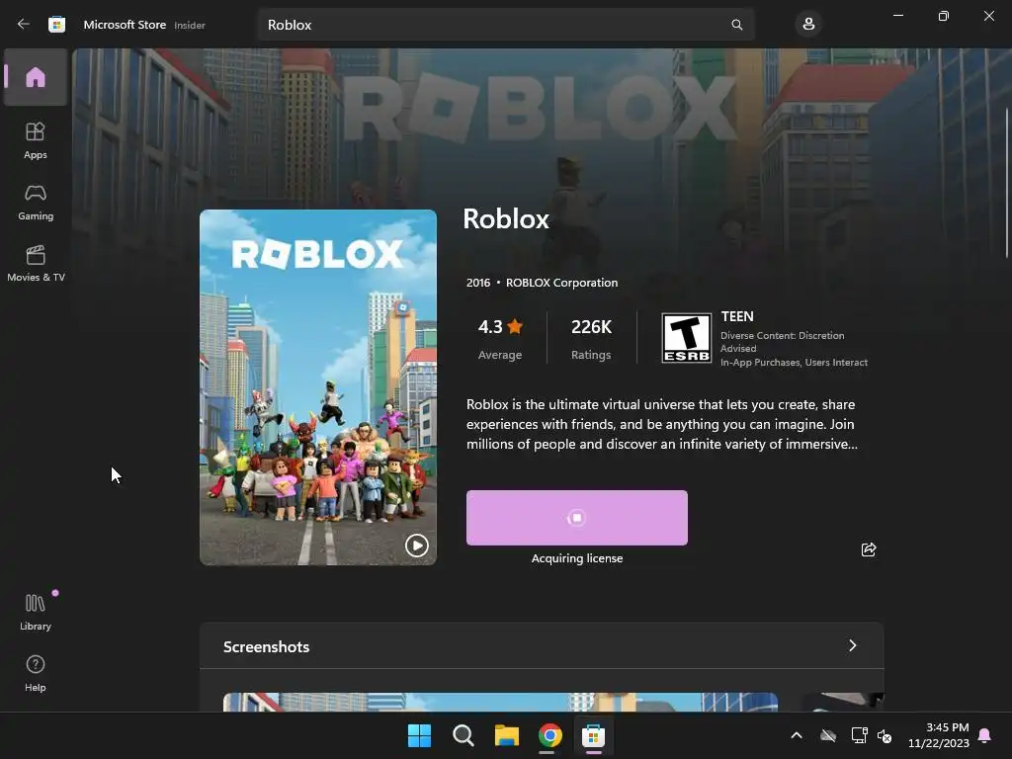Open the notifications bell icon
1012x759 pixels.
[985, 735]
